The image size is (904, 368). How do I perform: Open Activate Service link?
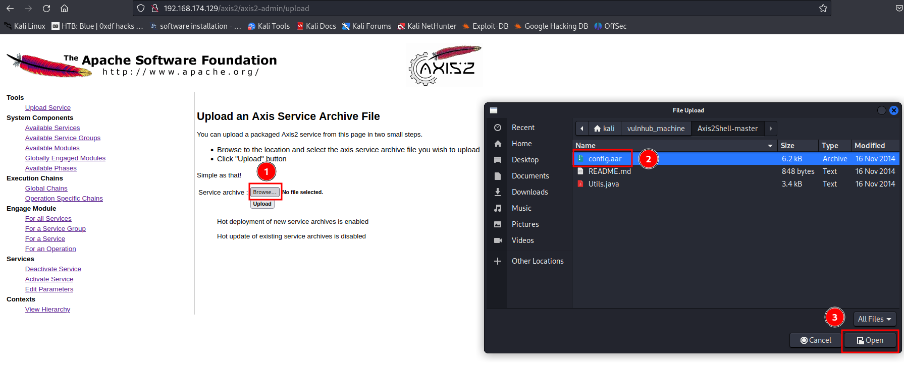(49, 279)
